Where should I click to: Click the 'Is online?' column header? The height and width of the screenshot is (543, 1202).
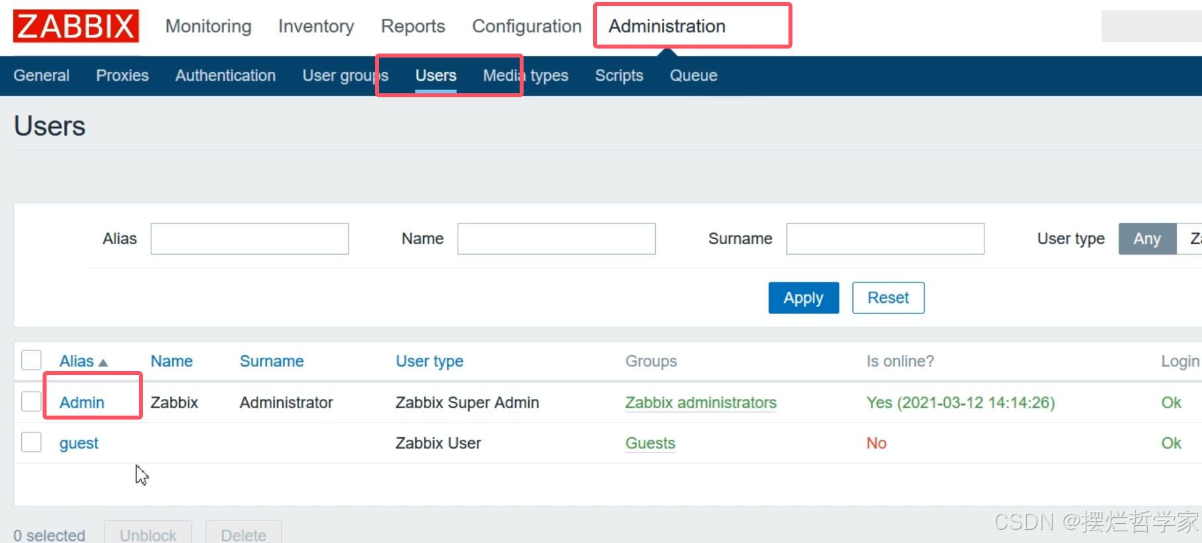point(901,361)
